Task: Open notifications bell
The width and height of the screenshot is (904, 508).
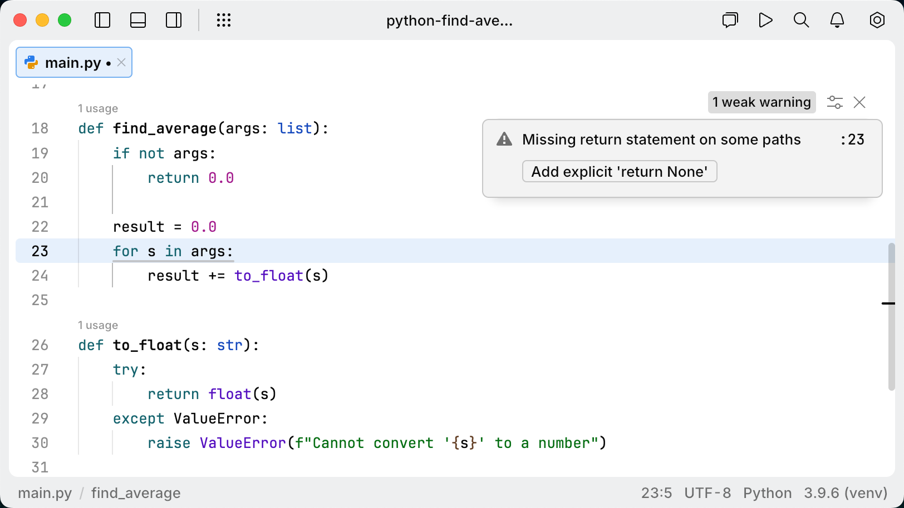Action: [837, 21]
